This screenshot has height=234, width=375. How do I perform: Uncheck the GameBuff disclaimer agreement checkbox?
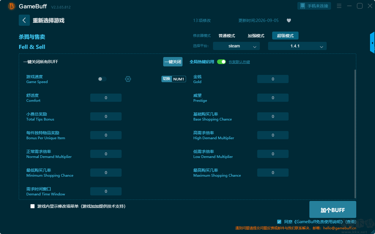(x=279, y=222)
